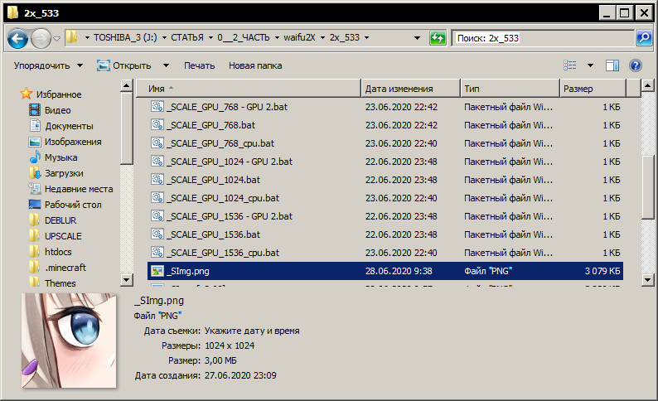Open the Изображения icon in sidebar
This screenshot has height=401, width=658.
coord(35,142)
